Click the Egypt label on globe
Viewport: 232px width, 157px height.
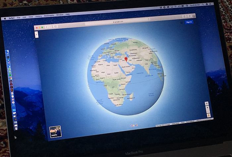[115, 65]
